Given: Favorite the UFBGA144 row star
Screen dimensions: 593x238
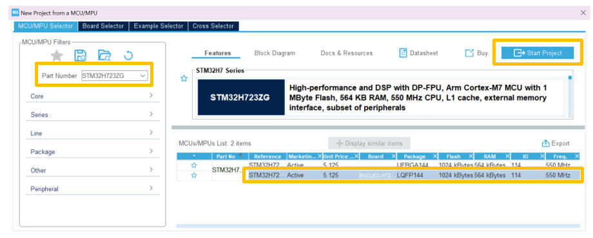Looking at the screenshot, I should [194, 165].
